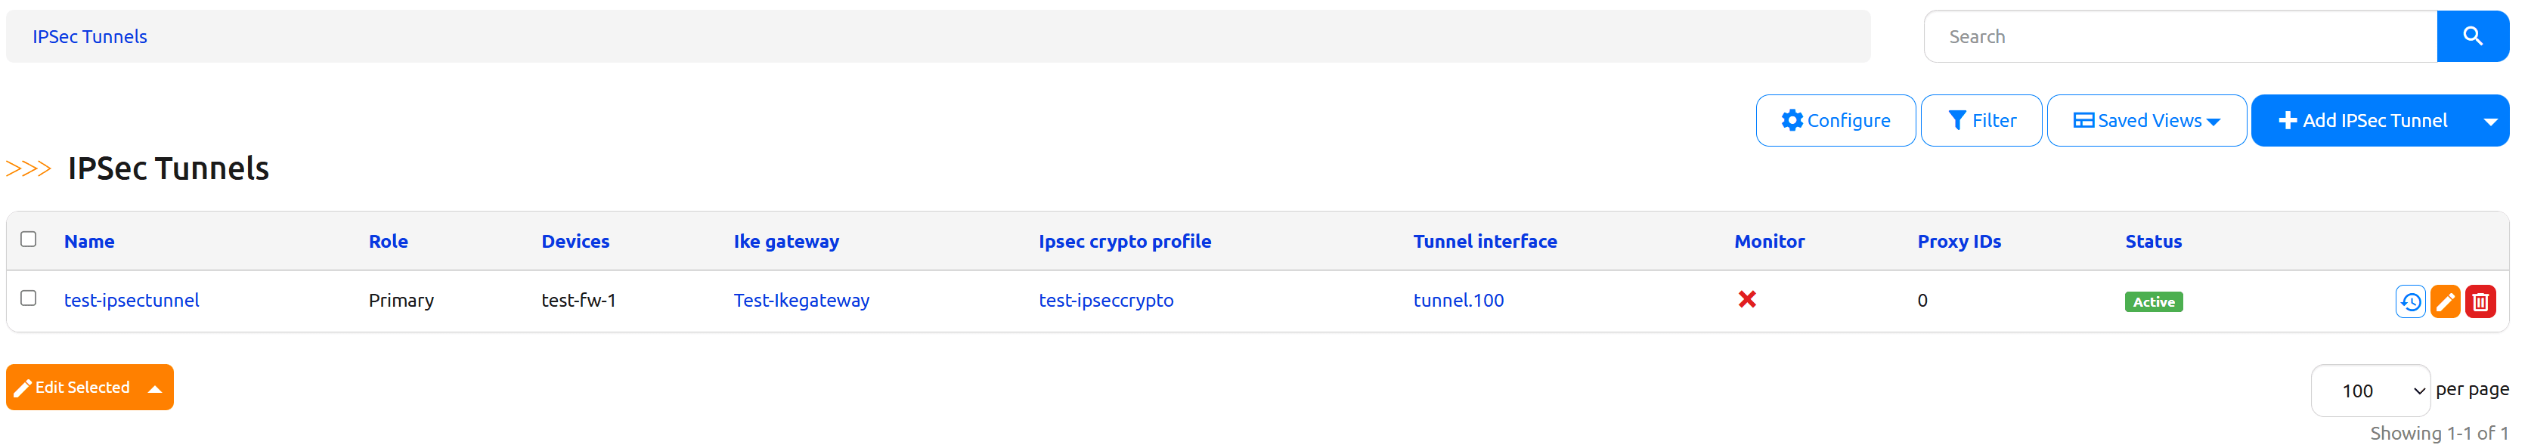Image resolution: width=2528 pixels, height=448 pixels.
Task: Click the red X monitor status icon
Action: [x=1749, y=301]
